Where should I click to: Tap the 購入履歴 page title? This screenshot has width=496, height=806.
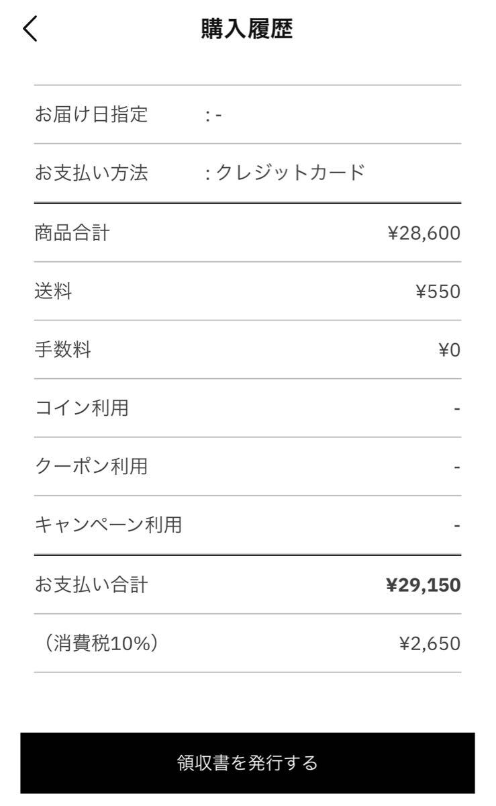tap(247, 30)
